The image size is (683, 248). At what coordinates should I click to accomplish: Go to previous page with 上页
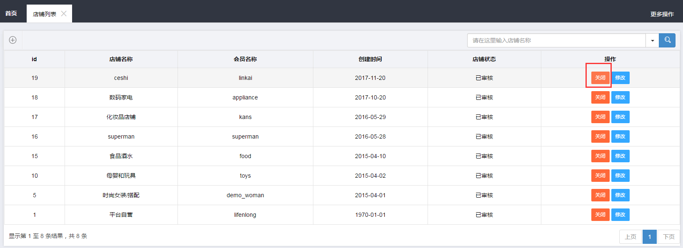pos(630,237)
